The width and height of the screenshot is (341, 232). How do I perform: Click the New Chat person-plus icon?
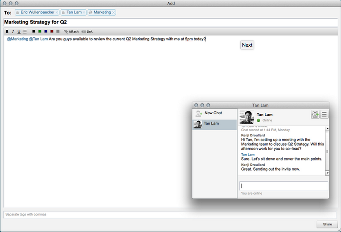[198, 114]
